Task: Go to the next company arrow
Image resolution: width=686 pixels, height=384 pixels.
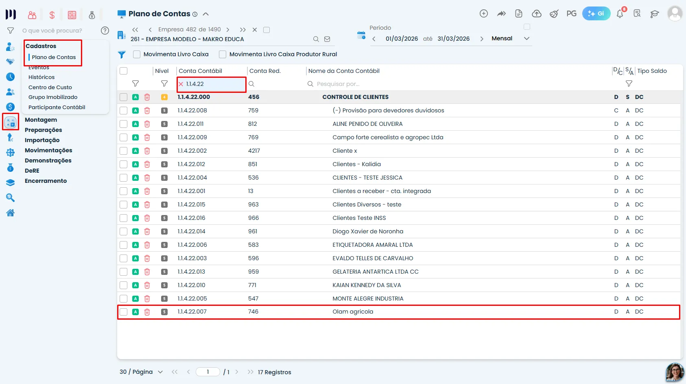Action: pyautogui.click(x=228, y=30)
